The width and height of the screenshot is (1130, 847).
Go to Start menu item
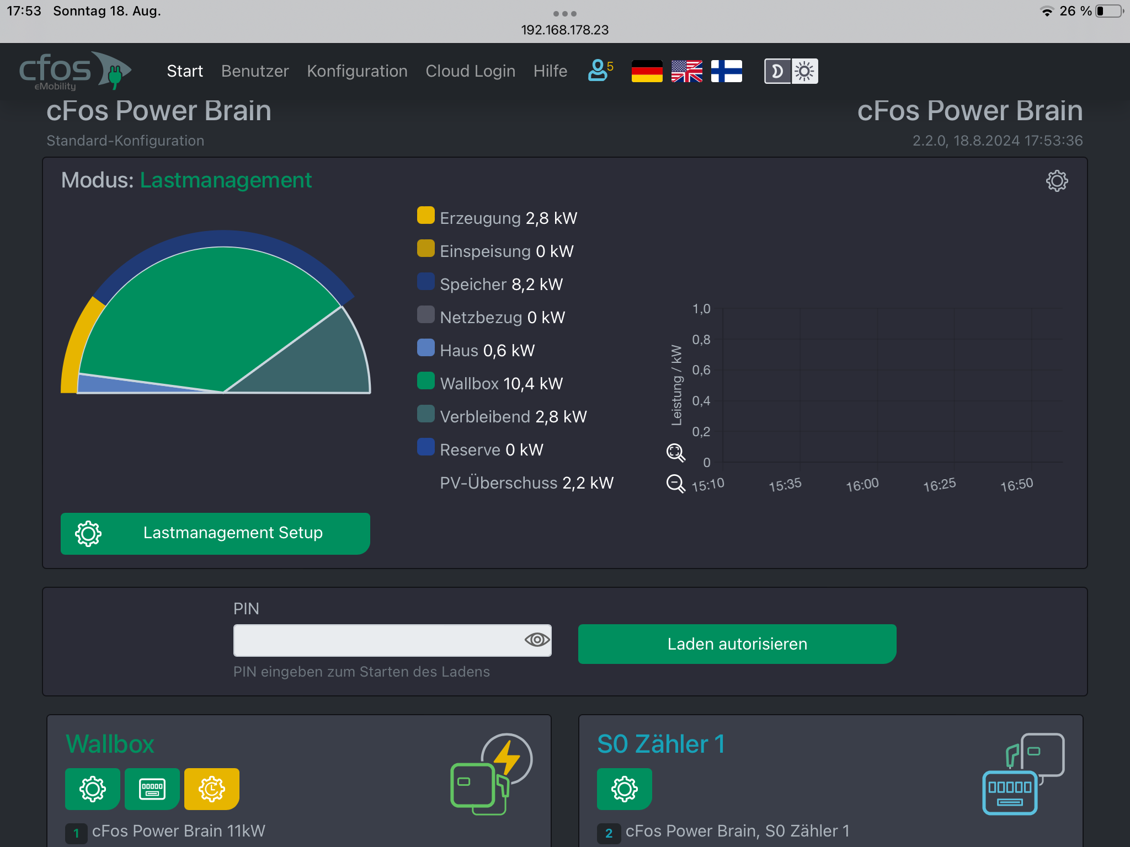pos(185,71)
